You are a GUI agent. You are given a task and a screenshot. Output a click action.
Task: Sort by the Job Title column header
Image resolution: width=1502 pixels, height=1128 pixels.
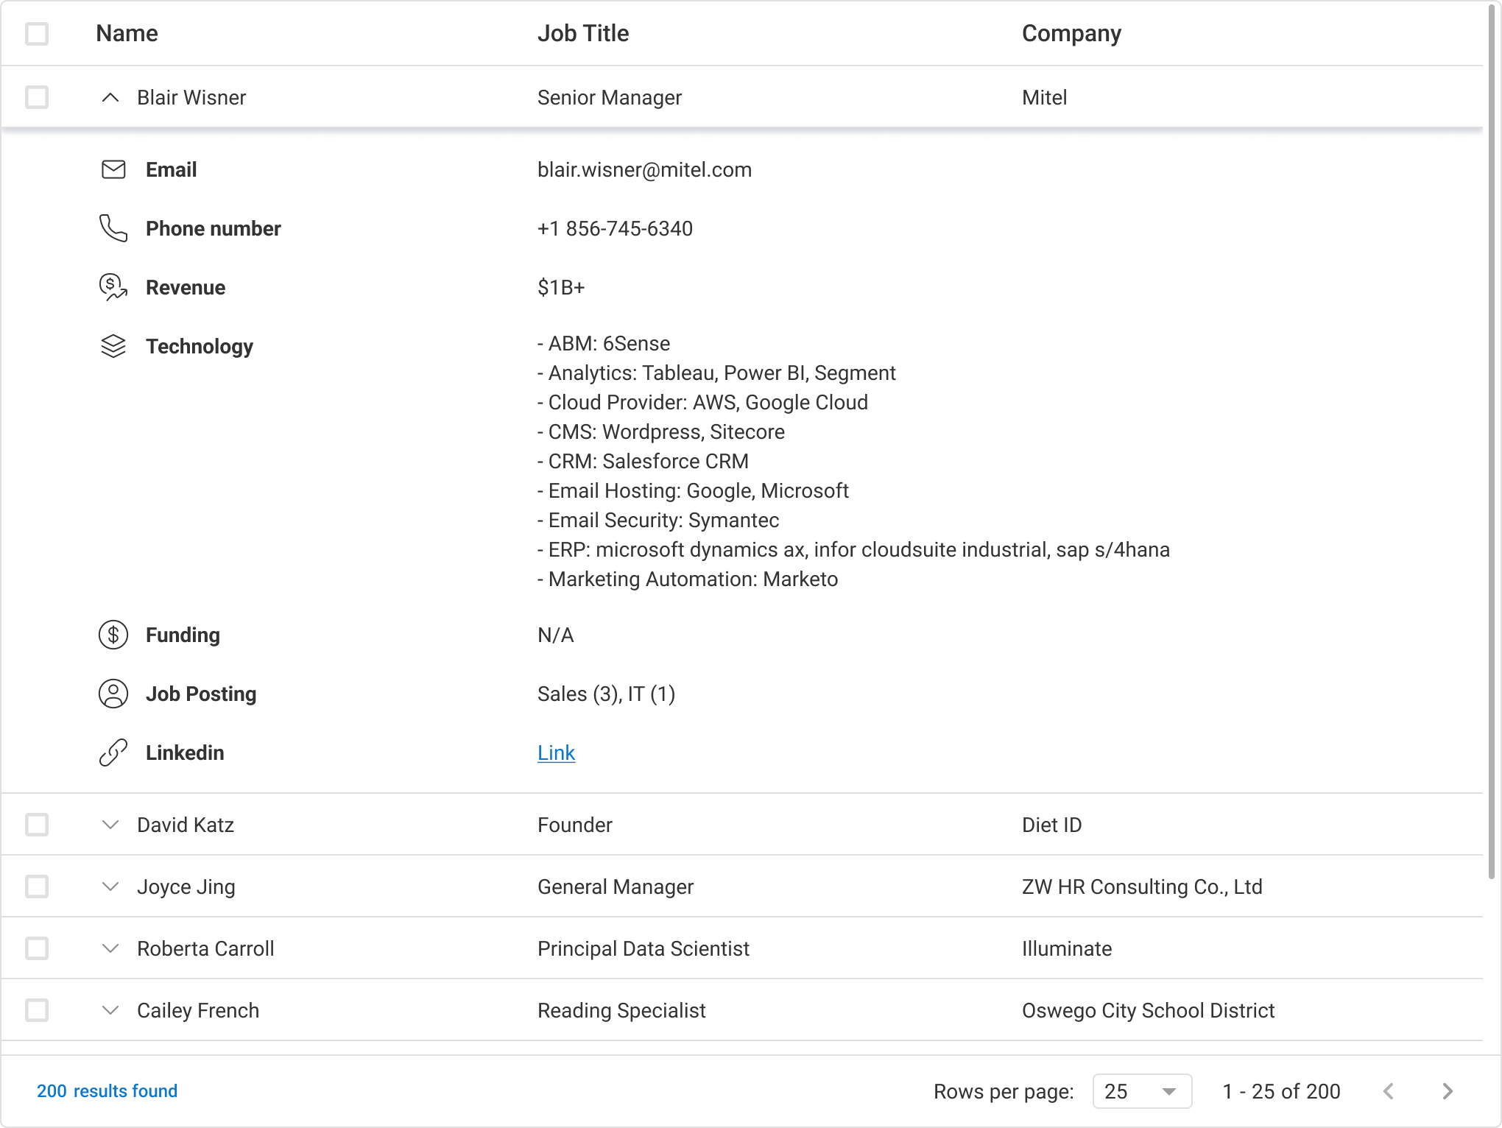pos(583,34)
